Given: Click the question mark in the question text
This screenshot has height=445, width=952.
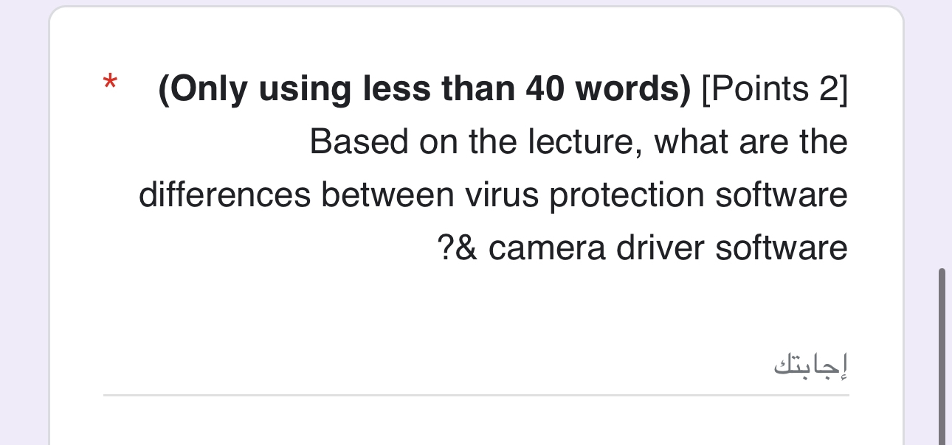Looking at the screenshot, I should tap(446, 248).
